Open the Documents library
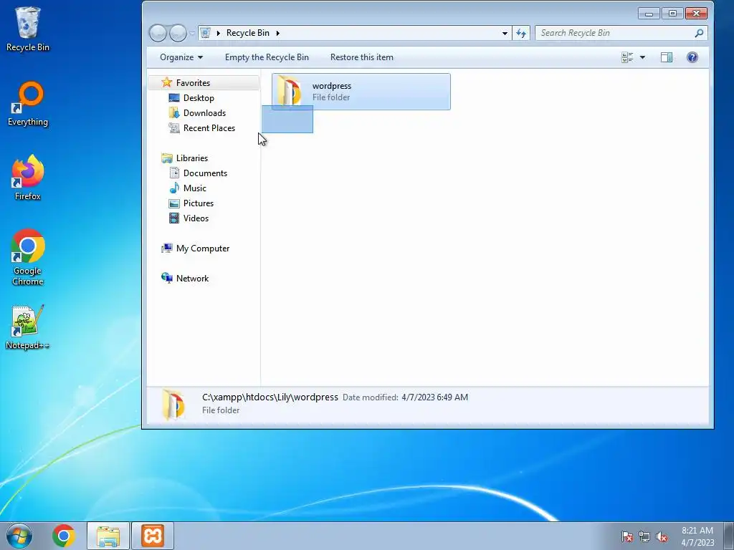 point(205,173)
